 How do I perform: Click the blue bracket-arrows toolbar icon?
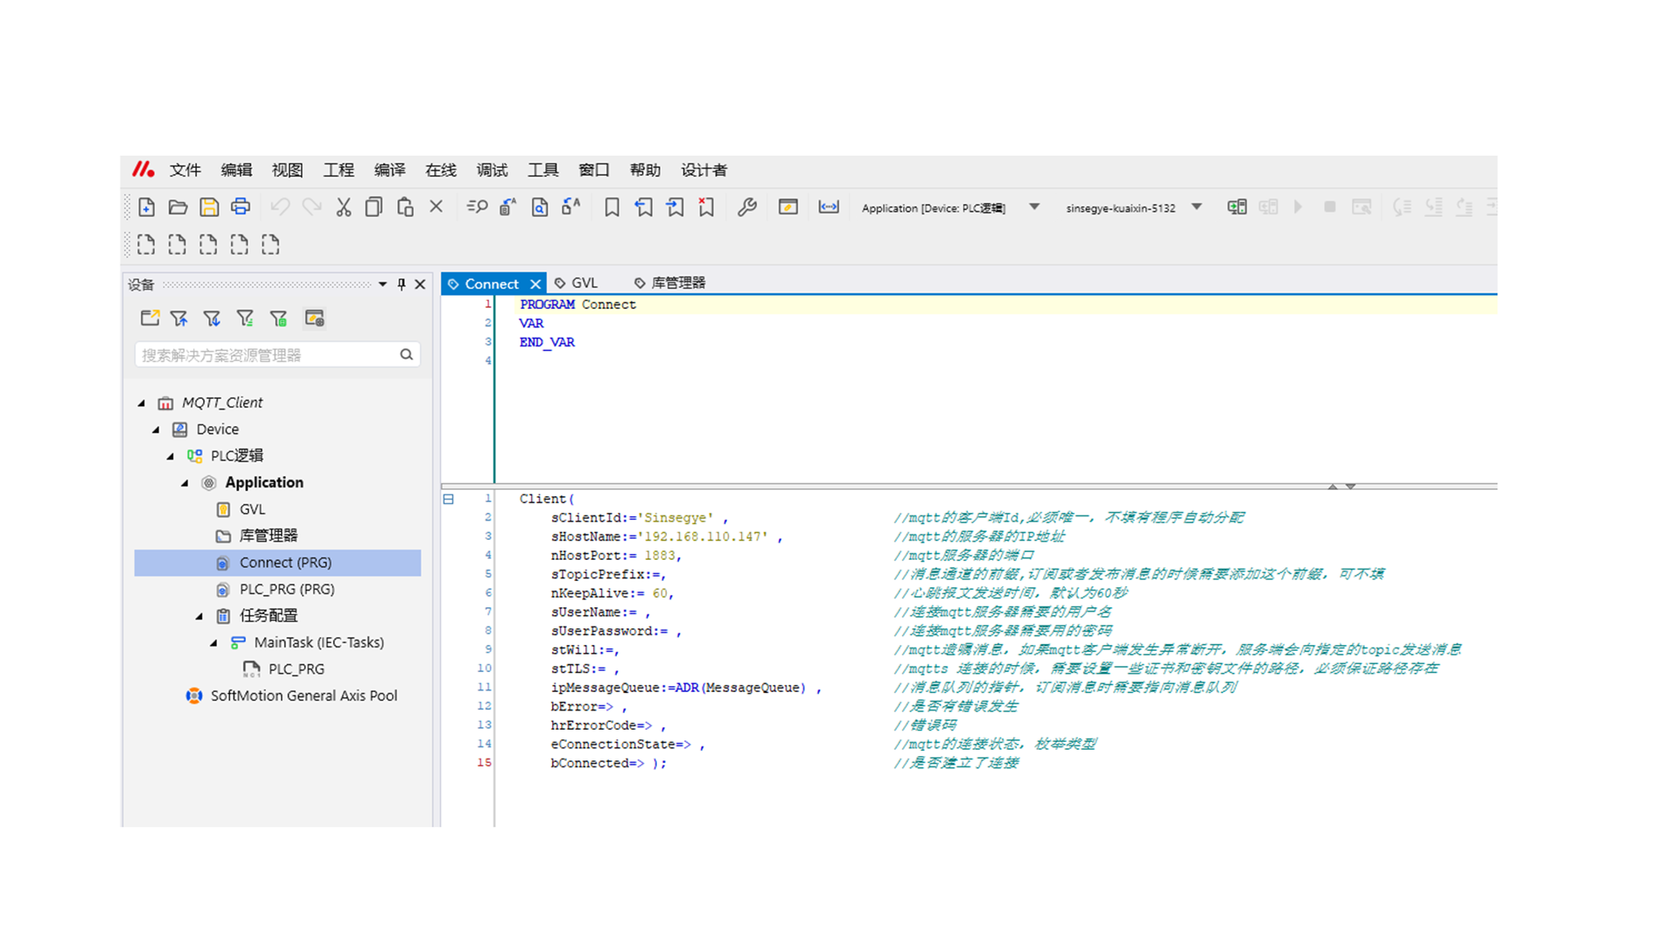coord(829,207)
